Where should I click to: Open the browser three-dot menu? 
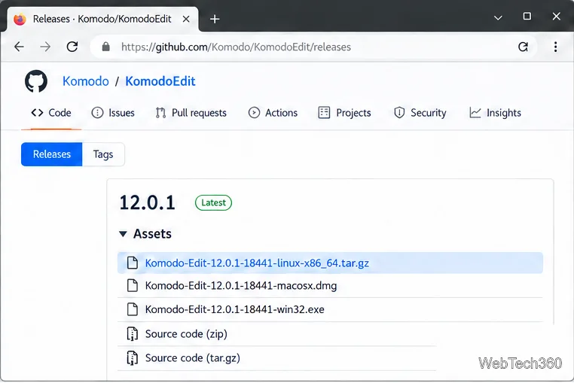click(x=556, y=47)
